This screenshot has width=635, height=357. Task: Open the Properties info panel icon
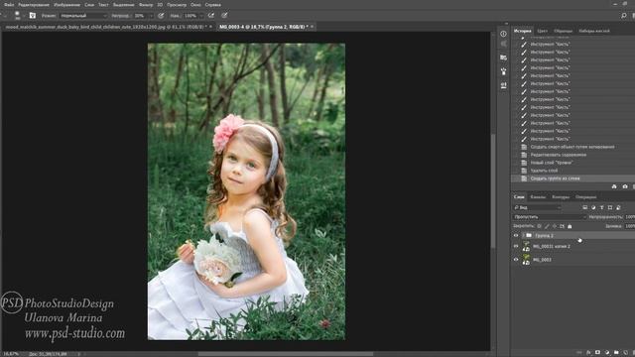503,34
